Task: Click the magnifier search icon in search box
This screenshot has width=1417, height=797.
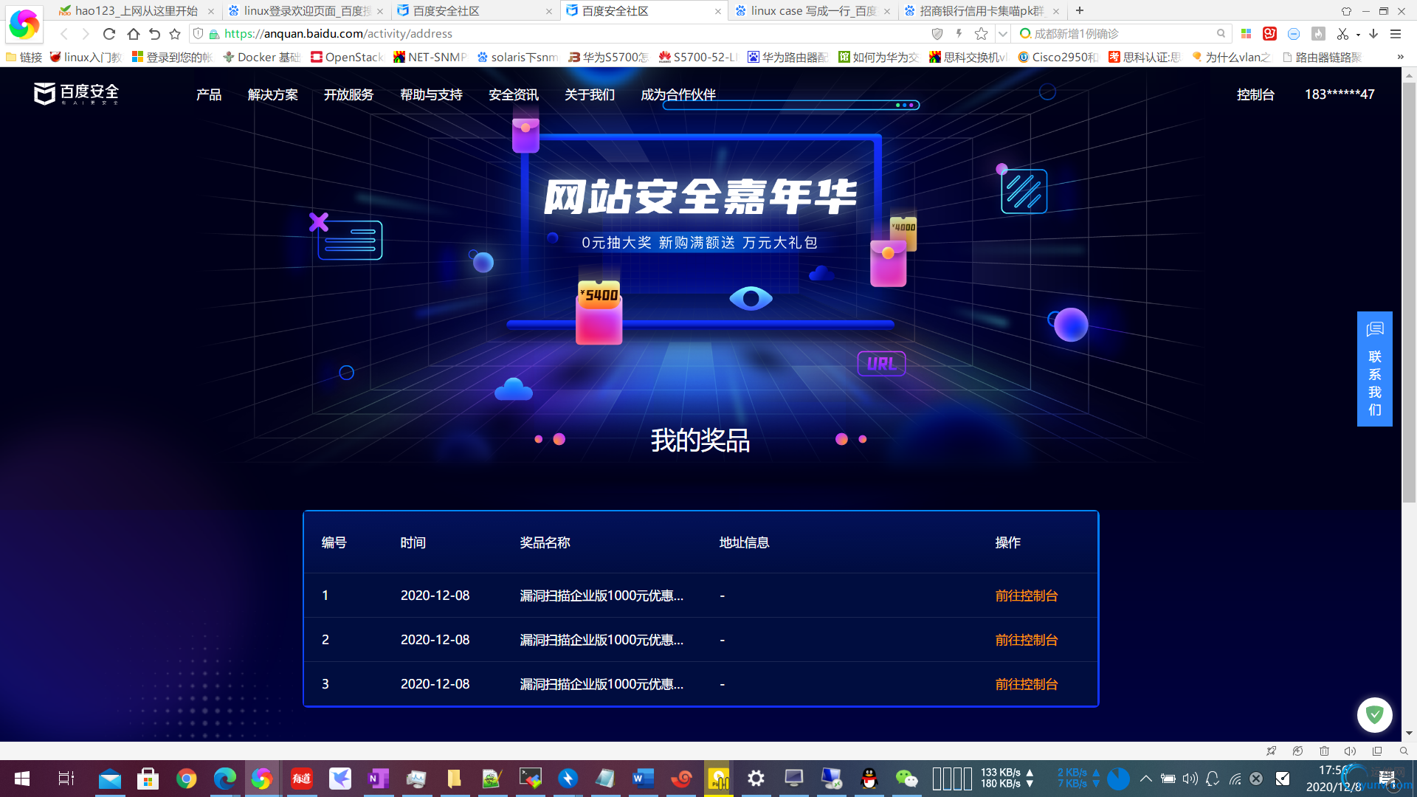Action: click(x=1221, y=34)
